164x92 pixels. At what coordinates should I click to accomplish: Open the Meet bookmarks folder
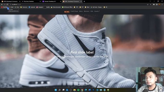coord(87,7)
